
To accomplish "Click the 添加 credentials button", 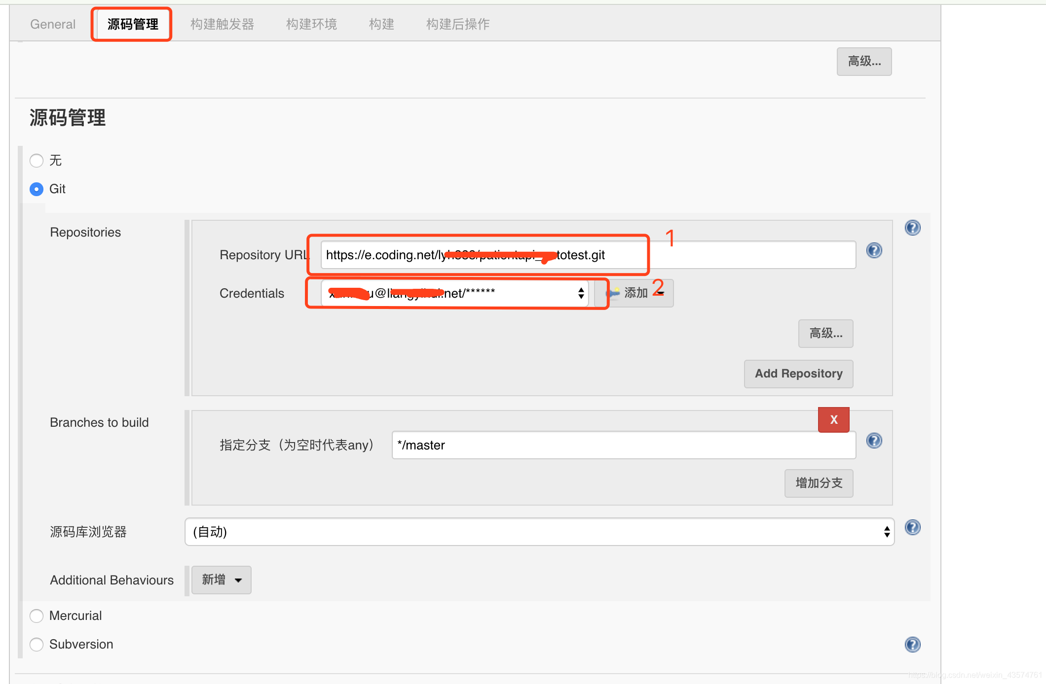I will 634,293.
